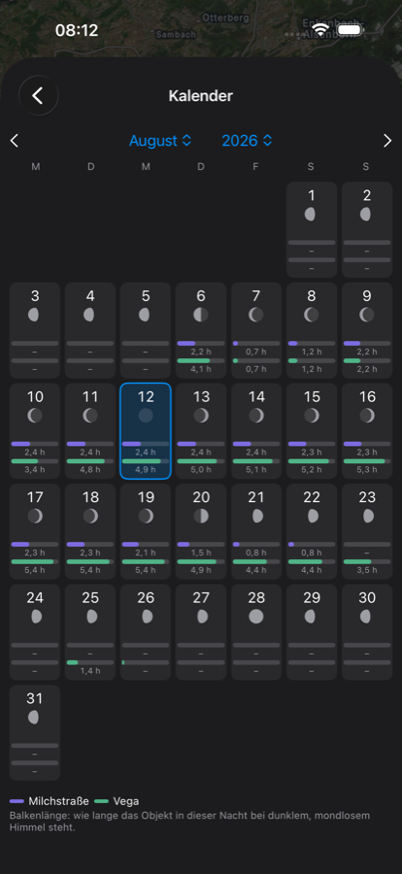Click green Vega bar on day 25
Screen dimensions: 402x874
[x=72, y=662]
